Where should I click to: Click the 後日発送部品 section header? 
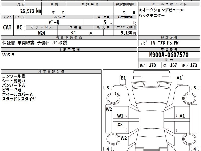tap(69, 37)
